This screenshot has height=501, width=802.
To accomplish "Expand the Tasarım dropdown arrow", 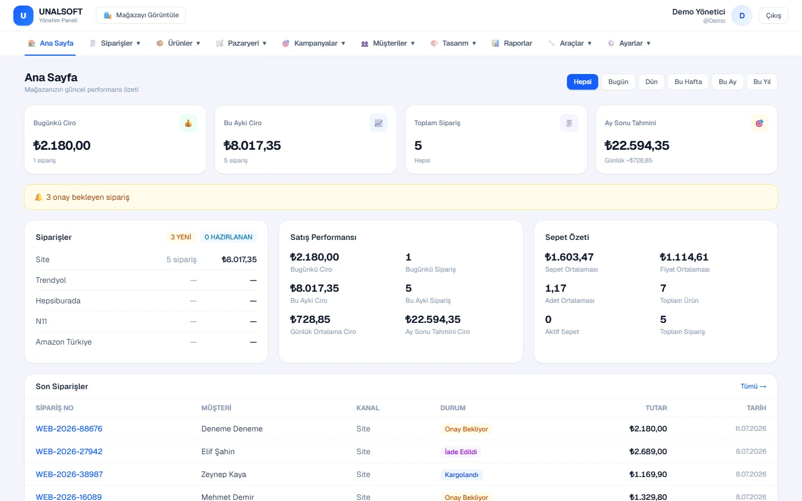I will [x=474, y=43].
